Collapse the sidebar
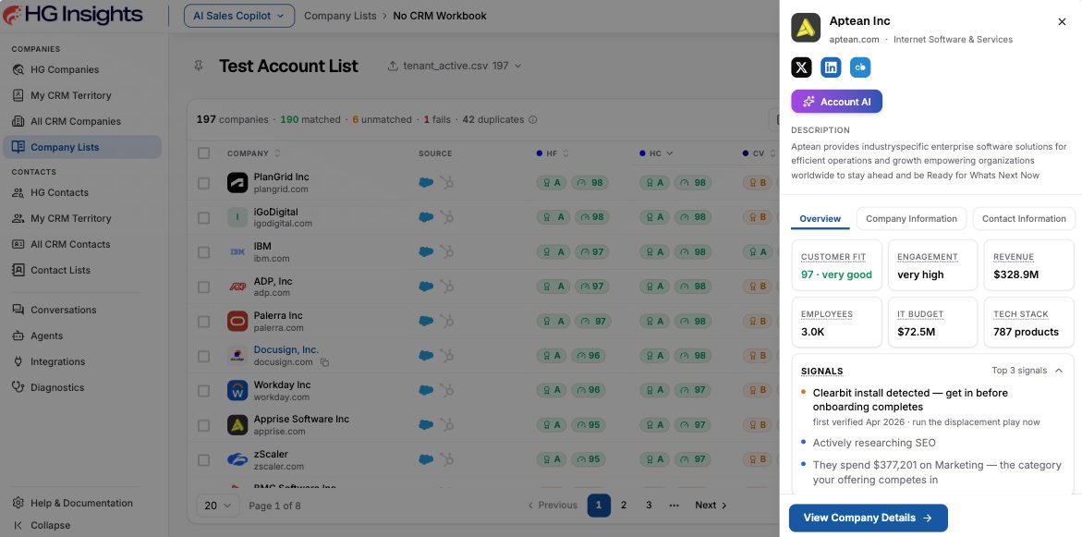 (x=82, y=525)
